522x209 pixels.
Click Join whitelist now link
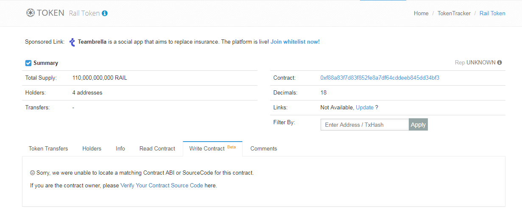click(295, 42)
